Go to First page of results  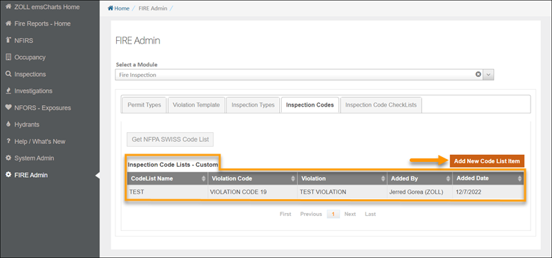click(285, 214)
